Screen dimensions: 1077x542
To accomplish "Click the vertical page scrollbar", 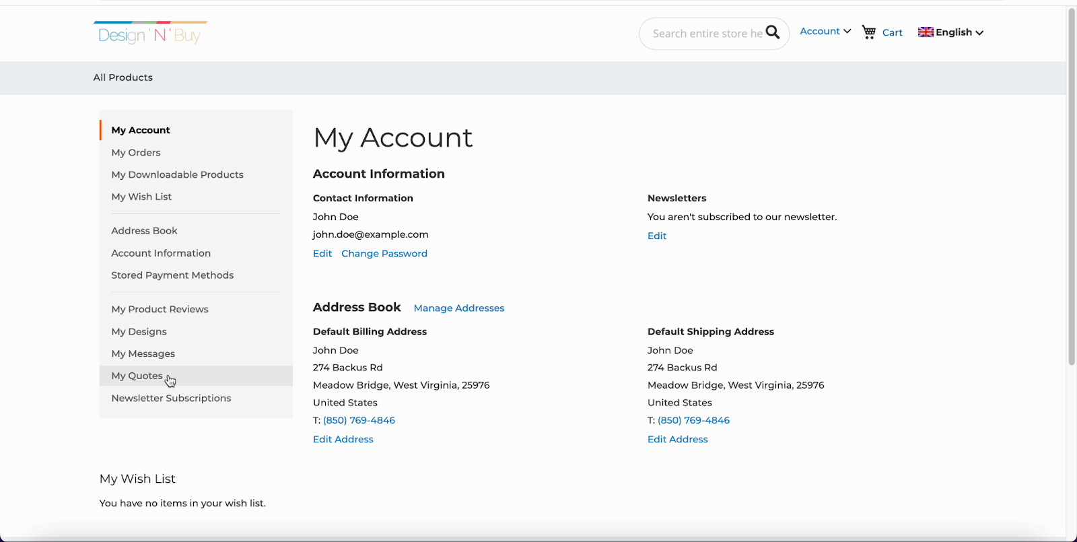I will click(x=1072, y=189).
